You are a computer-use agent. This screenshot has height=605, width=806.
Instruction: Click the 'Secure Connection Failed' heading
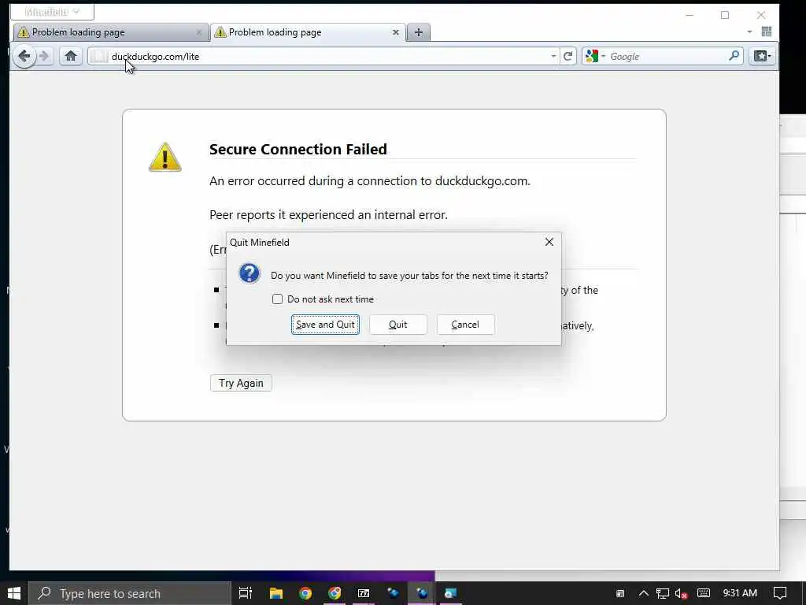click(298, 149)
